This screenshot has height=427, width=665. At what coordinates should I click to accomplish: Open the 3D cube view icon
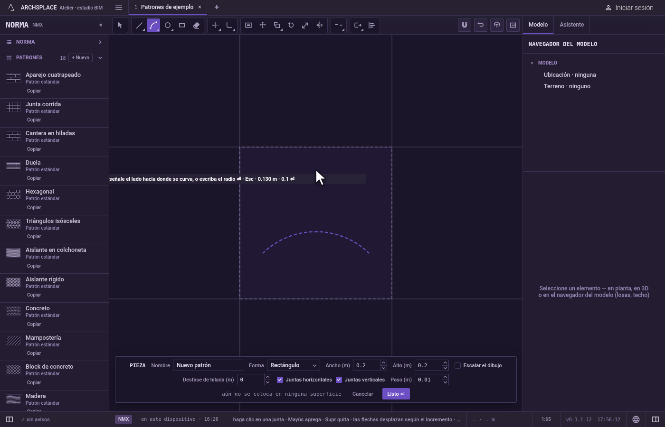497,25
